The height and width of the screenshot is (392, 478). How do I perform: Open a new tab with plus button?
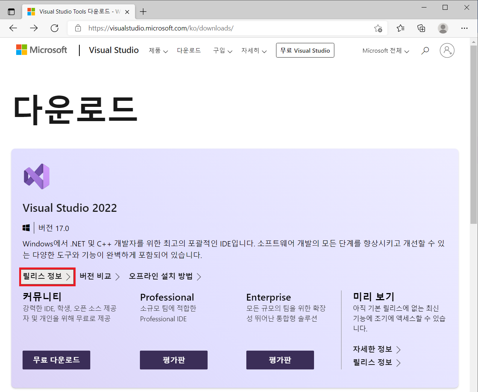coord(143,12)
